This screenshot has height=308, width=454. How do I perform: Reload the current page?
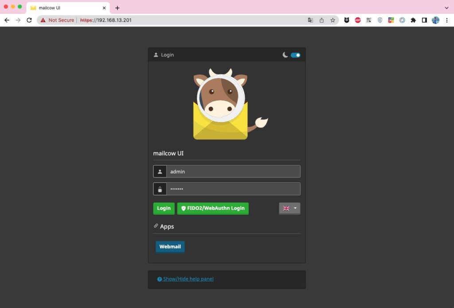[x=29, y=20]
